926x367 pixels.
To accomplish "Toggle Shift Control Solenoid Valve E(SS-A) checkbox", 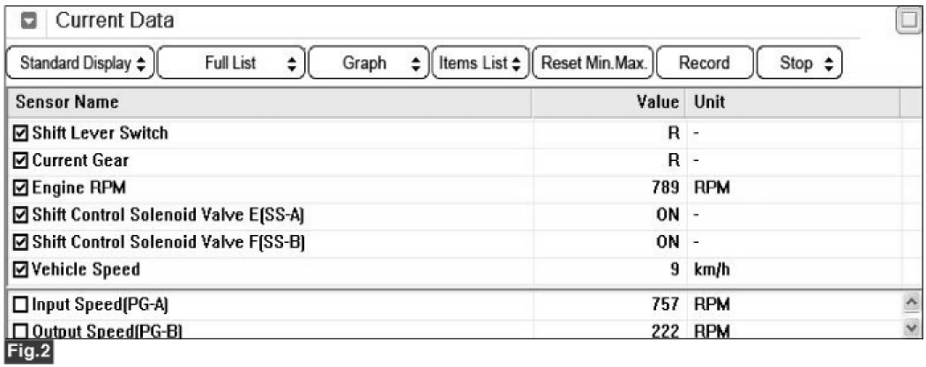I will tap(20, 215).
